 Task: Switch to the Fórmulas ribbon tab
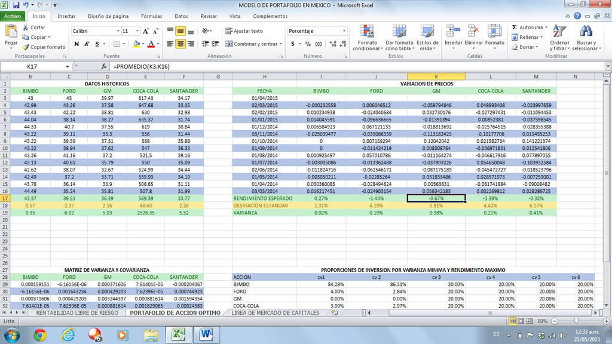click(x=151, y=16)
